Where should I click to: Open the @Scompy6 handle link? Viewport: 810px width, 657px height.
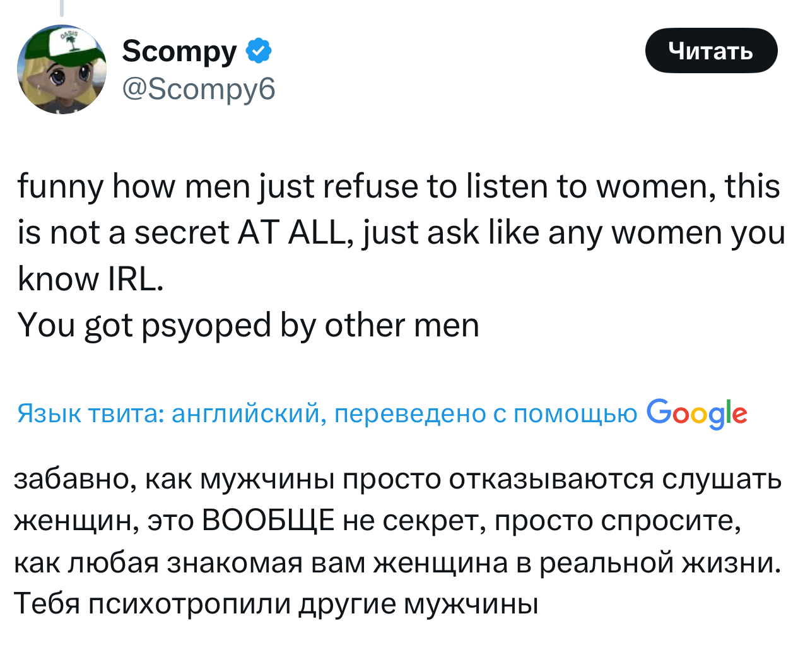click(199, 89)
